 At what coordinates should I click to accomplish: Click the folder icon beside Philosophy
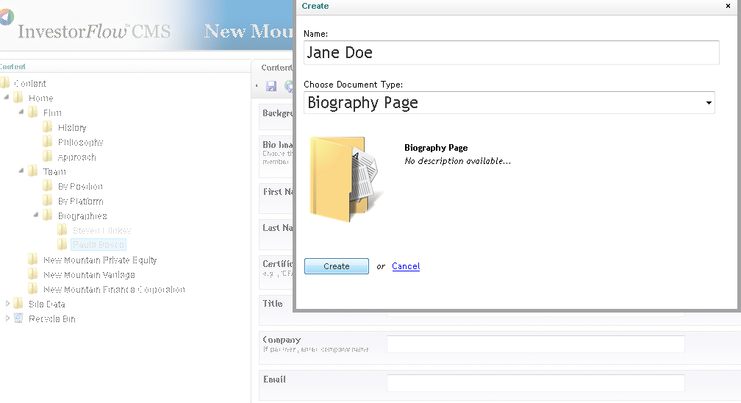tap(47, 142)
